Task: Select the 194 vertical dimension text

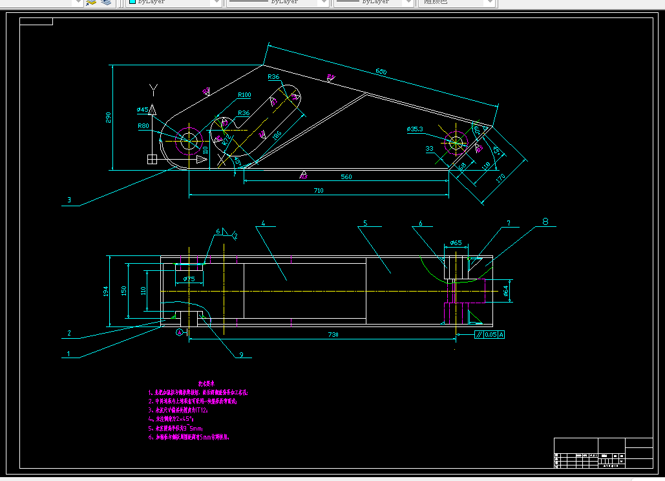Action: click(105, 292)
